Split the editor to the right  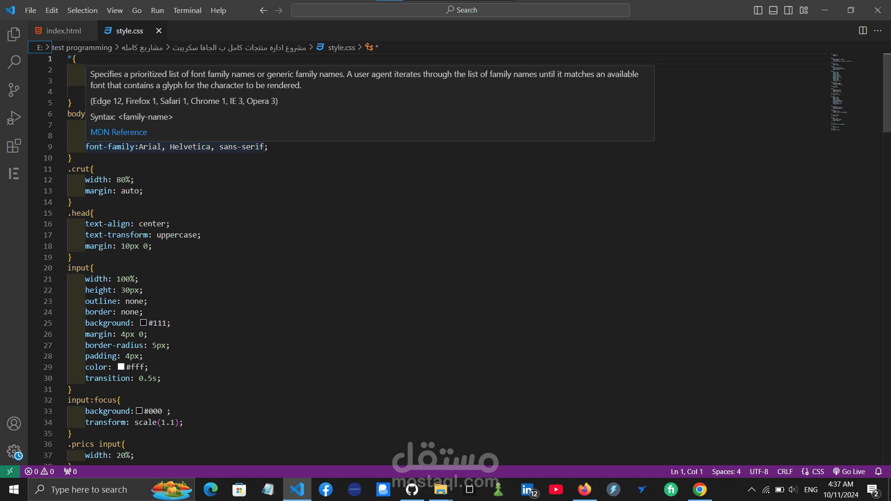tap(863, 31)
